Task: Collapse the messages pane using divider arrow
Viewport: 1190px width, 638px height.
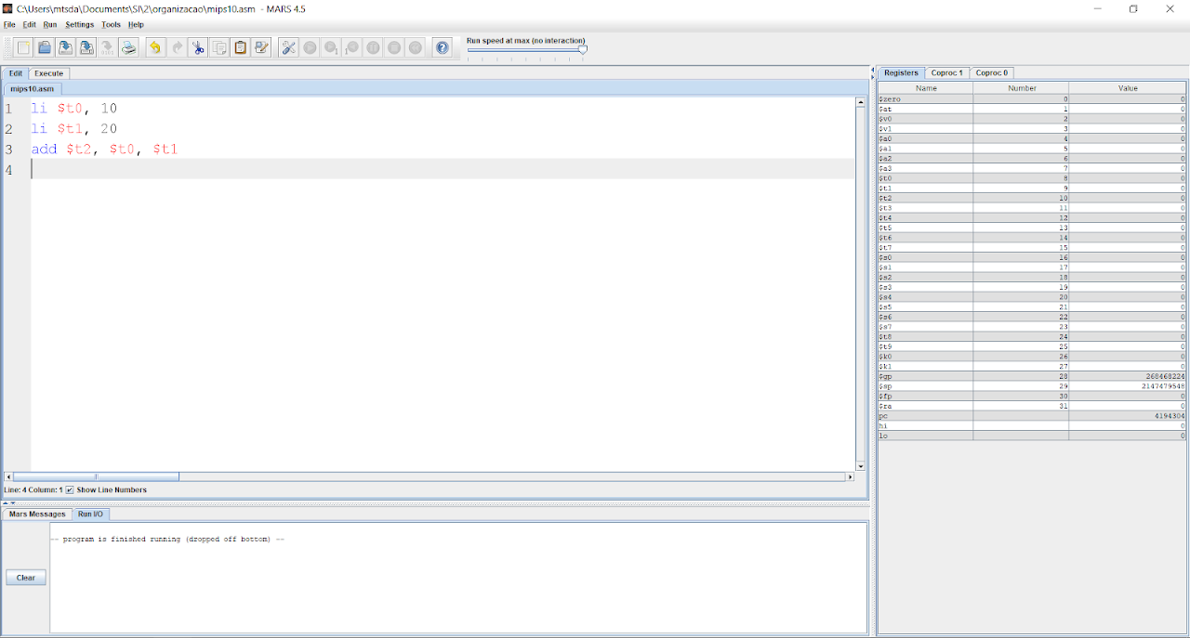Action: [13, 502]
